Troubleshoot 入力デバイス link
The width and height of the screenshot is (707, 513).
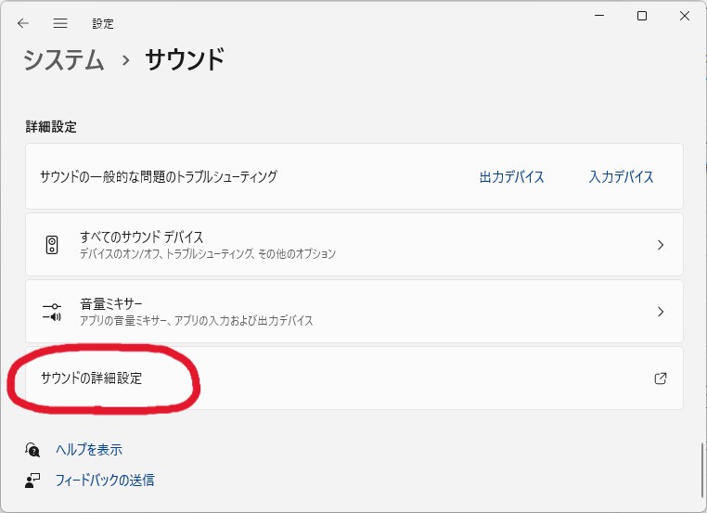(621, 176)
